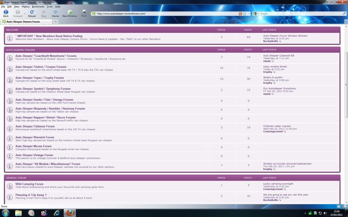Viewport: 348px width, 217px height.
Task: Go to the Home page
Action: (55, 13)
